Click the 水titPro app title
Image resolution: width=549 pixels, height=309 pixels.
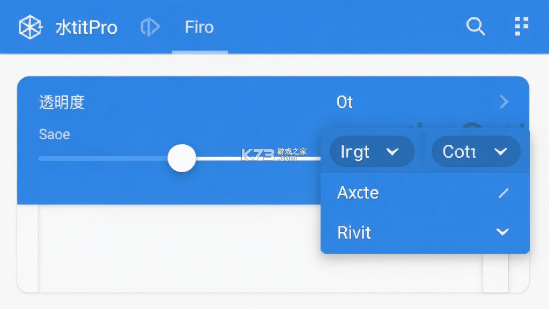click(86, 27)
